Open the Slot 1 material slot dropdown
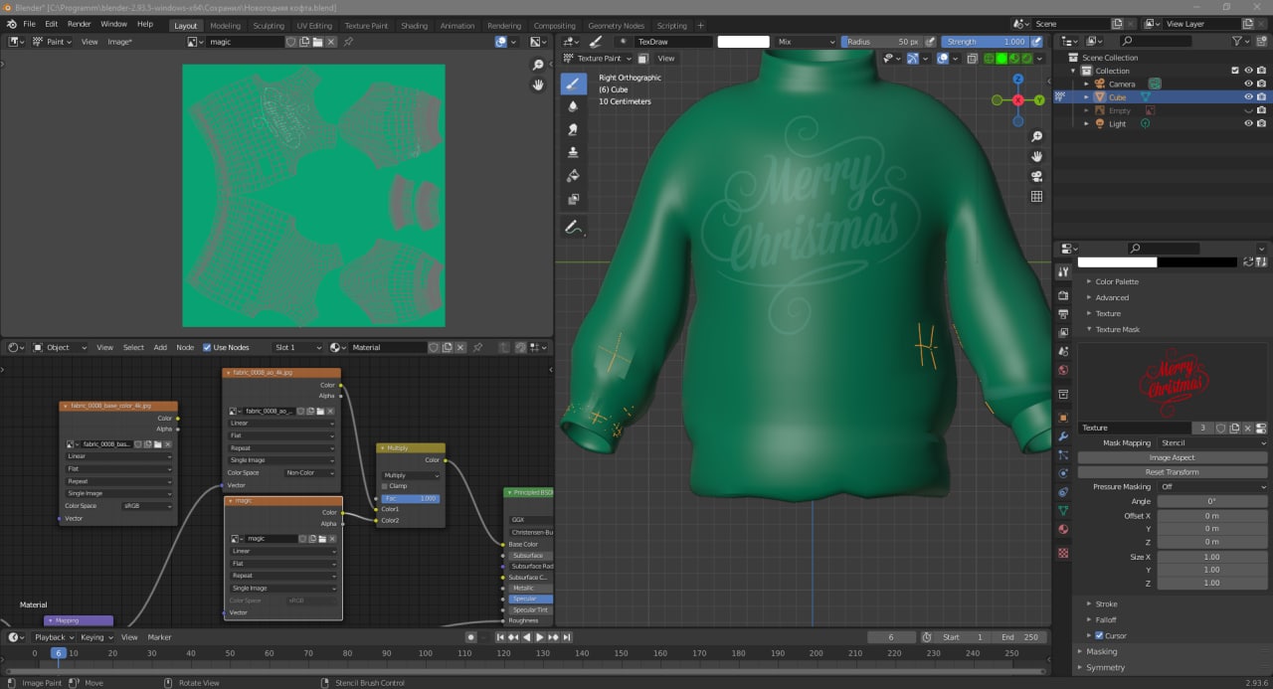Viewport: 1273px width, 689px height. click(297, 347)
